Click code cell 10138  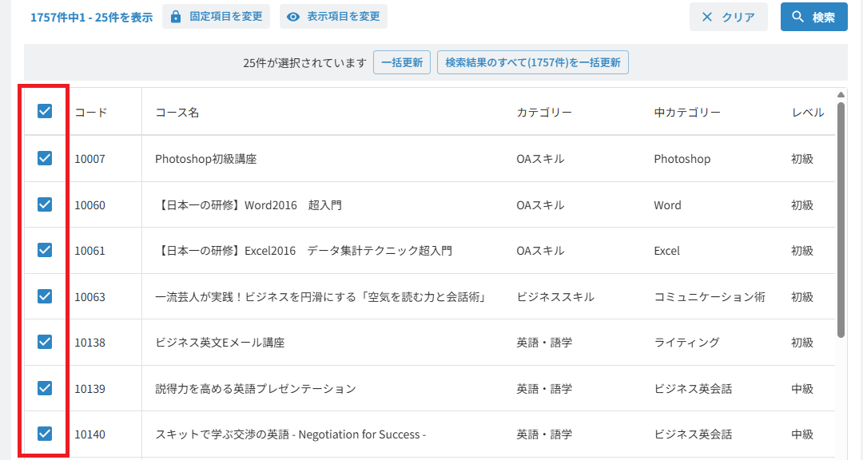point(89,343)
